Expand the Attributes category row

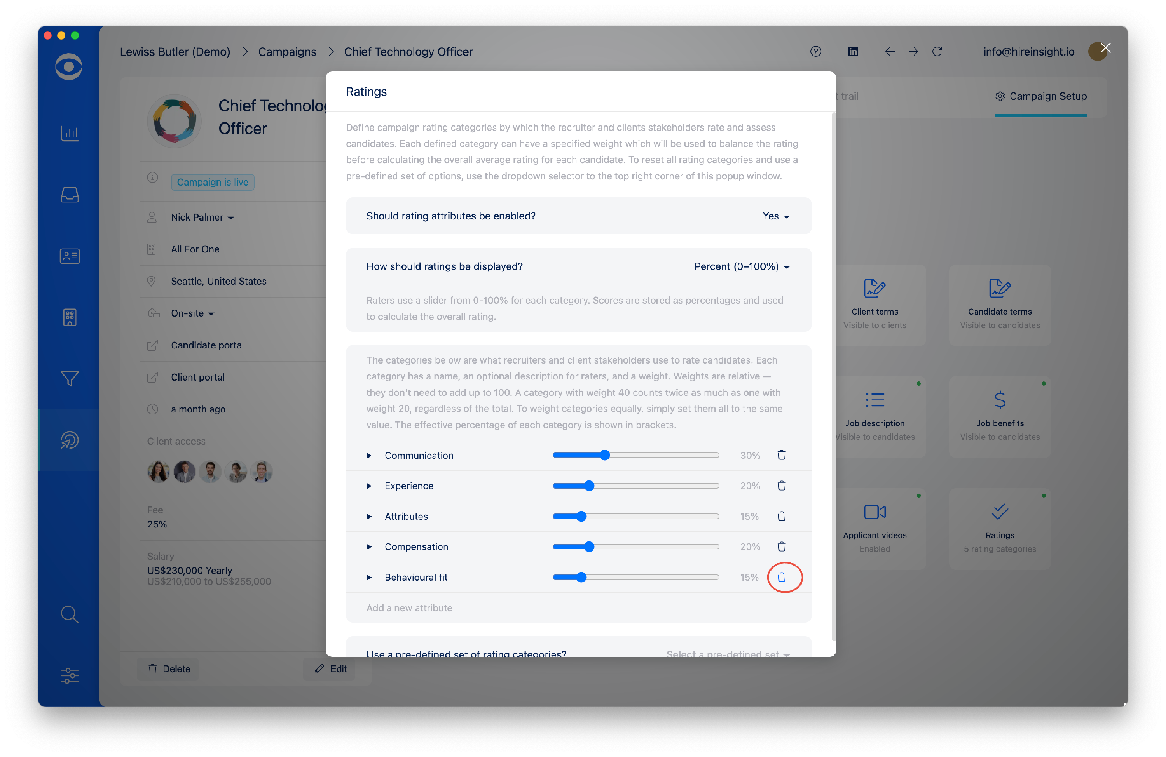pos(368,517)
